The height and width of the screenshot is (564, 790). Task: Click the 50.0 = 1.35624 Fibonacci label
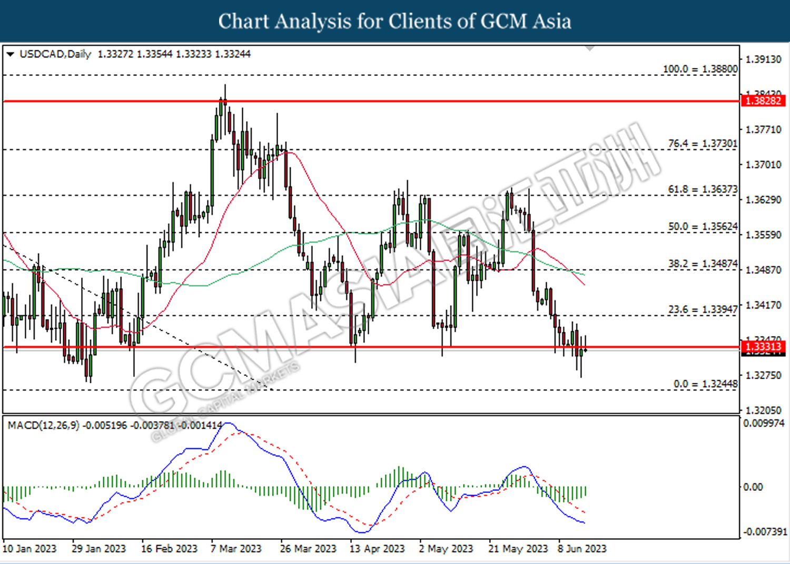pyautogui.click(x=703, y=226)
